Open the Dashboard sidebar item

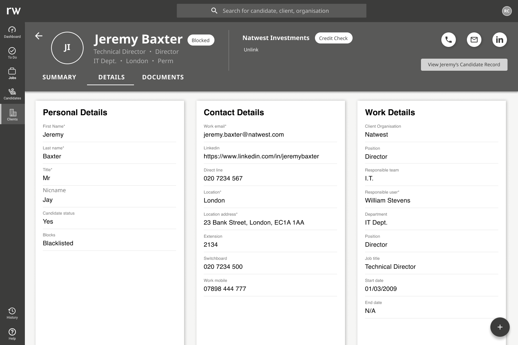(12, 32)
